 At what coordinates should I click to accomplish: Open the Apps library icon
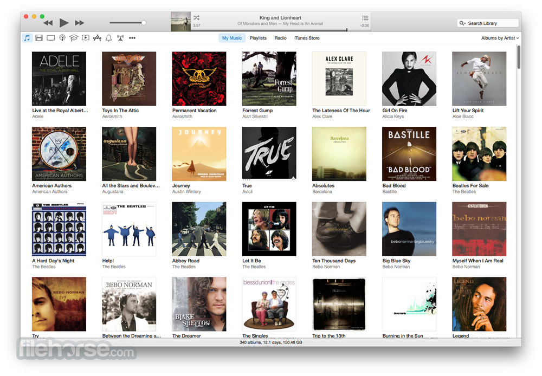point(97,38)
